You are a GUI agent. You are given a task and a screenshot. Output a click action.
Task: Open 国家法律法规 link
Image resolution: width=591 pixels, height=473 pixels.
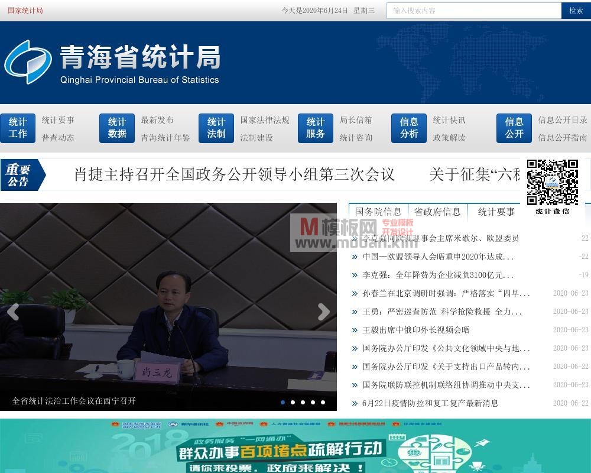(265, 121)
